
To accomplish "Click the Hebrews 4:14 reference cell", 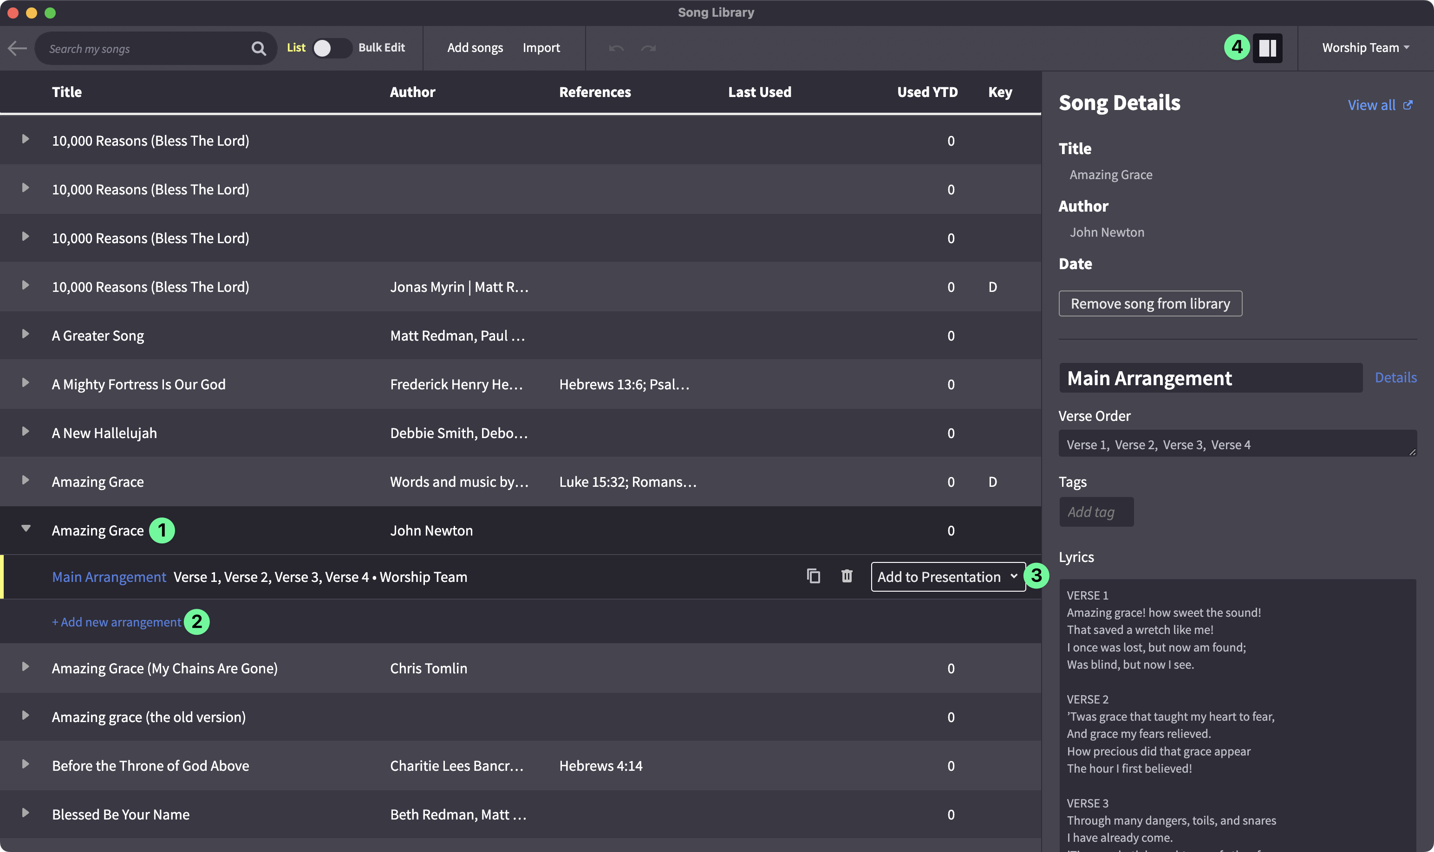I will point(601,766).
